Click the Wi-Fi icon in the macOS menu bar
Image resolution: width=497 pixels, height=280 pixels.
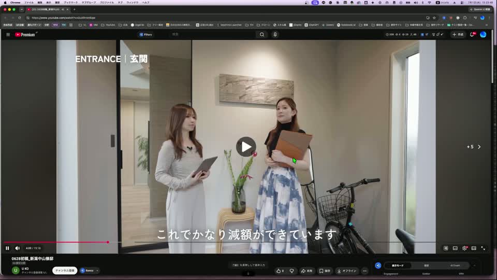click(430, 2)
